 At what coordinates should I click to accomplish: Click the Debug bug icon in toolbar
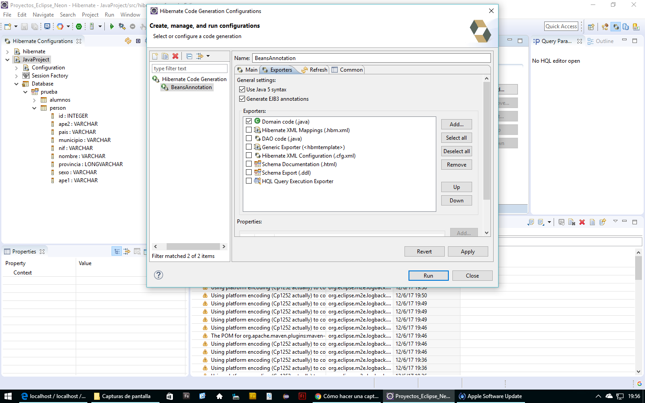[122, 26]
